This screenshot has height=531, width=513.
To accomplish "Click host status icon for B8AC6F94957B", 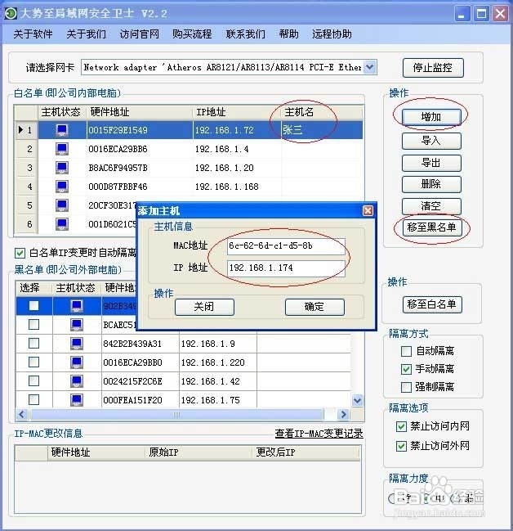I will [x=62, y=167].
